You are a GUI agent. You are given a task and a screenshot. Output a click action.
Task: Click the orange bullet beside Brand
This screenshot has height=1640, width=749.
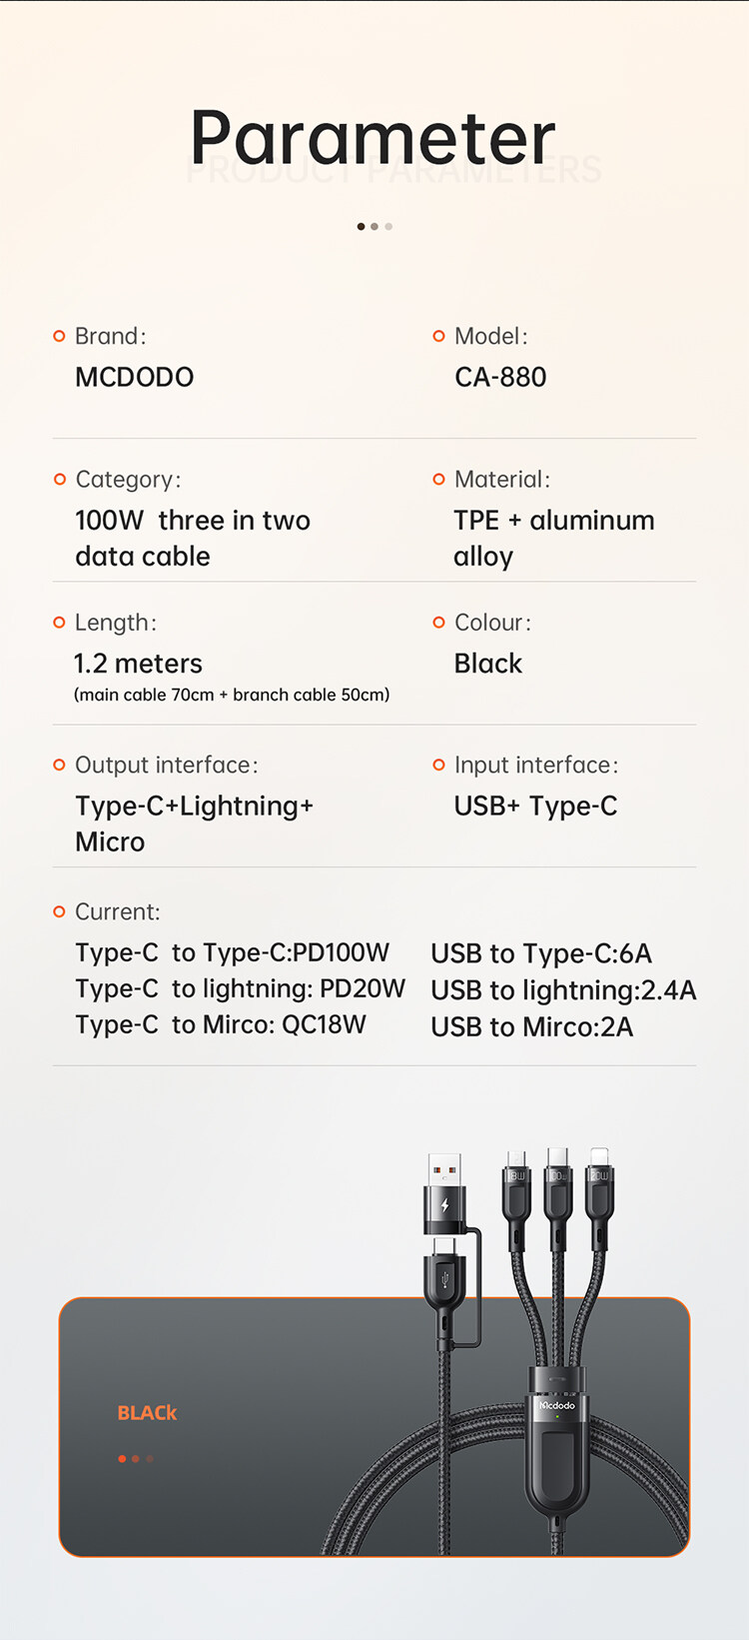(59, 337)
